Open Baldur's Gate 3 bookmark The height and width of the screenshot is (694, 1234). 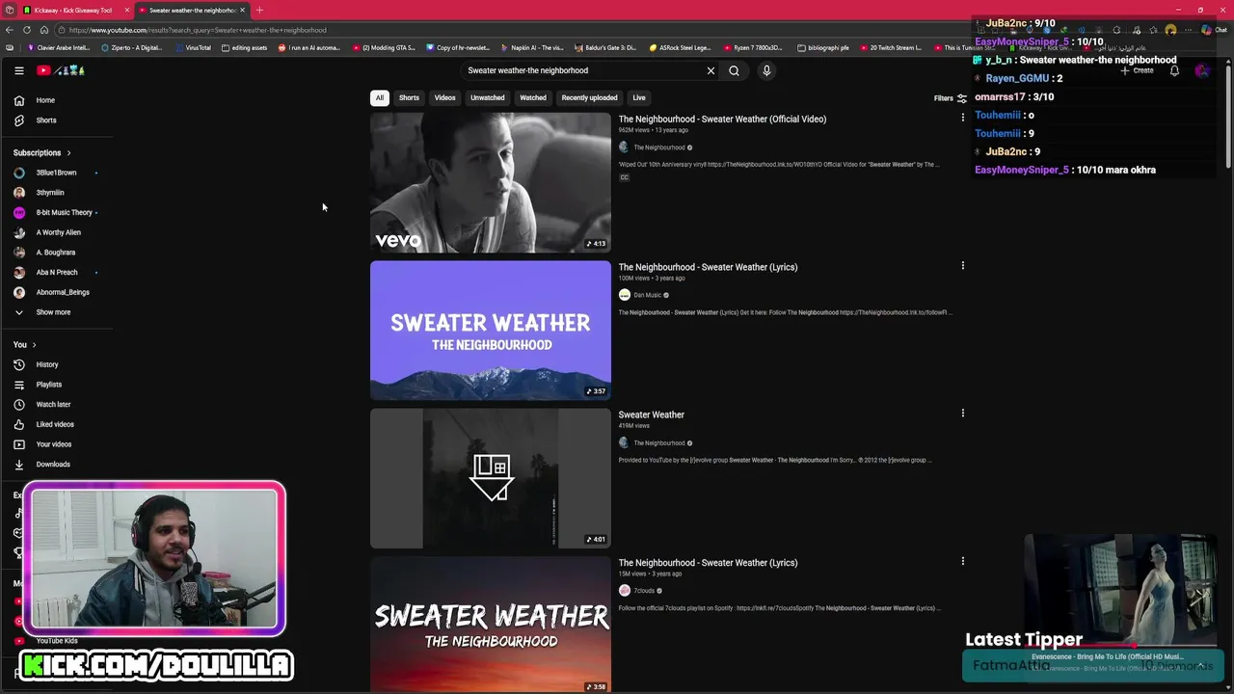pyautogui.click(x=606, y=47)
